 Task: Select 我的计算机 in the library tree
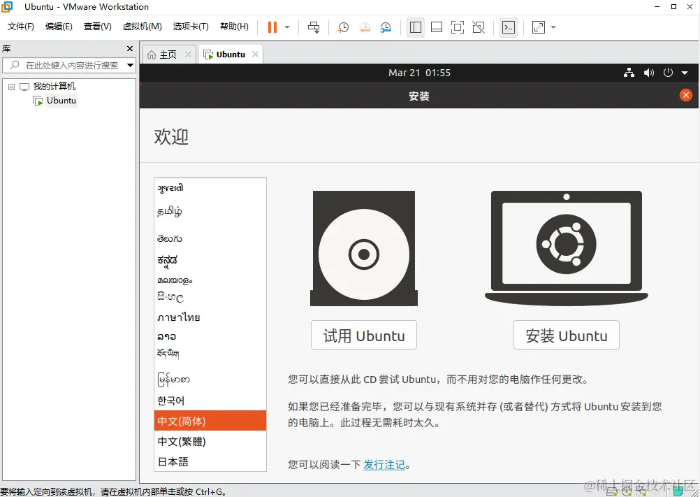pos(54,87)
